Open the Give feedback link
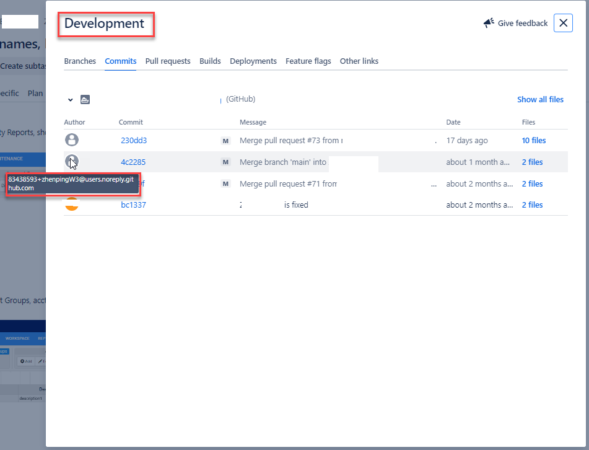Viewport: 589px width, 450px height. pyautogui.click(x=523, y=24)
